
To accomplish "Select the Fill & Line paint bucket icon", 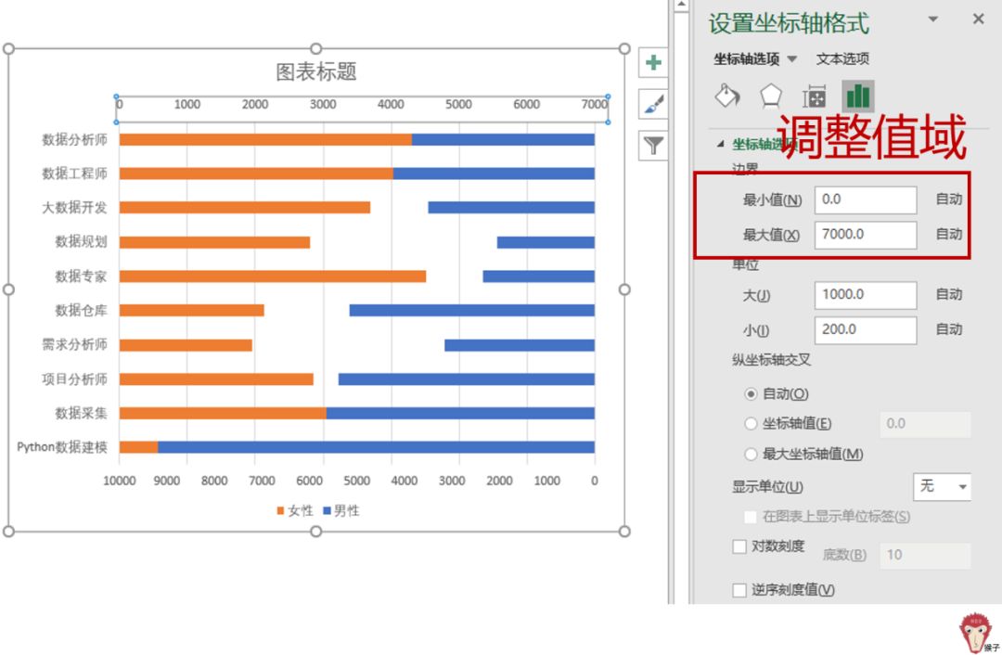I will 727,96.
